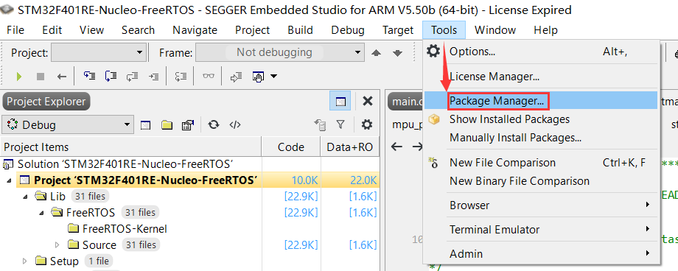Collapse the Lib folder tree node
The image size is (678, 271).
pos(26,197)
